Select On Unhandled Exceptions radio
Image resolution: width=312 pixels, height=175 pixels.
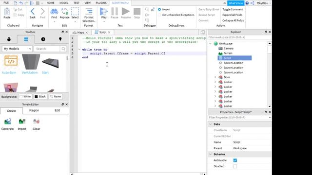(x=159, y=15)
